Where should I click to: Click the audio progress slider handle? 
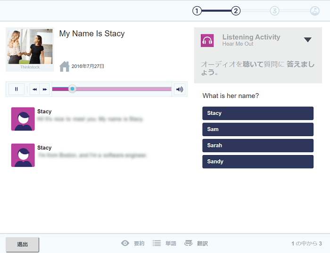72,89
